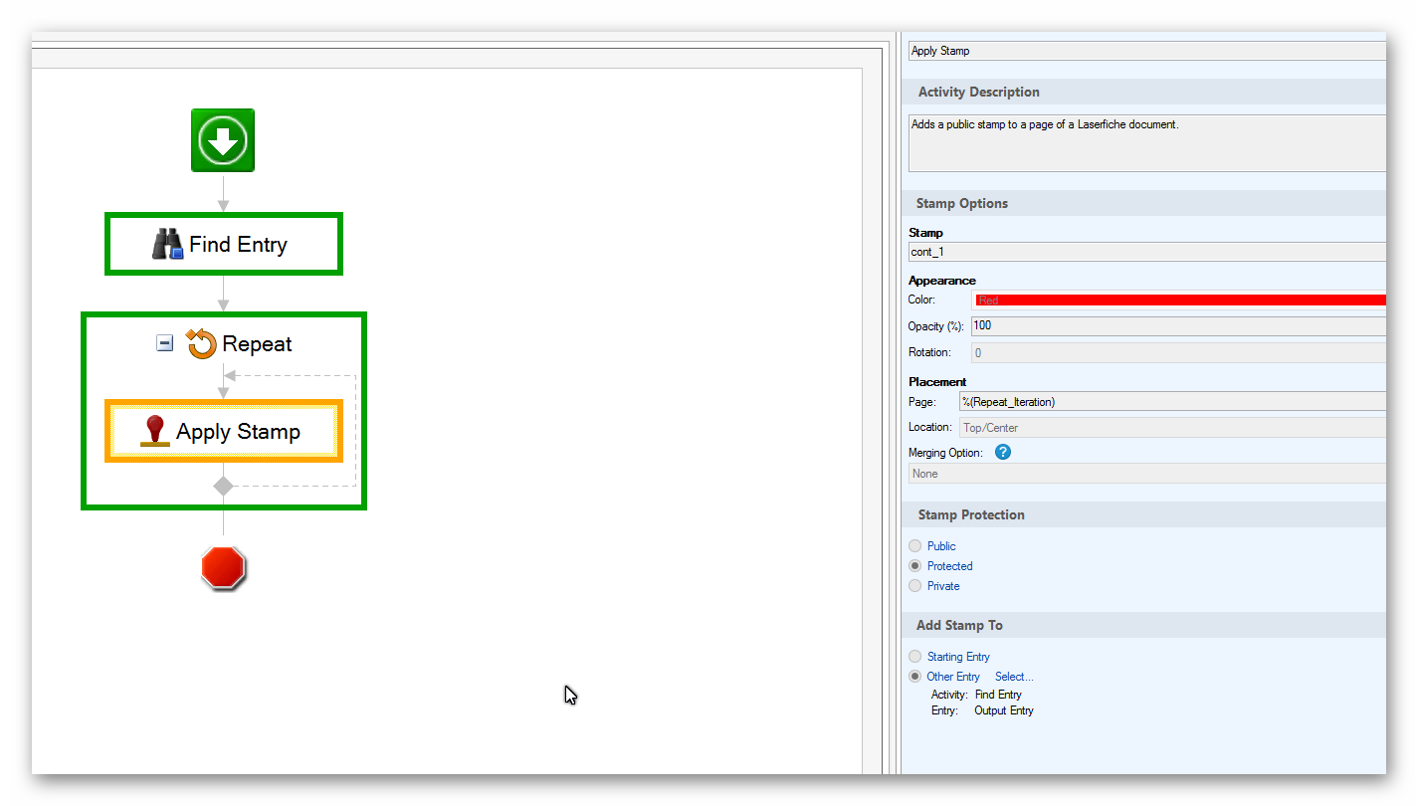
Task: Click the orange Repeat loop icon
Action: click(x=202, y=344)
